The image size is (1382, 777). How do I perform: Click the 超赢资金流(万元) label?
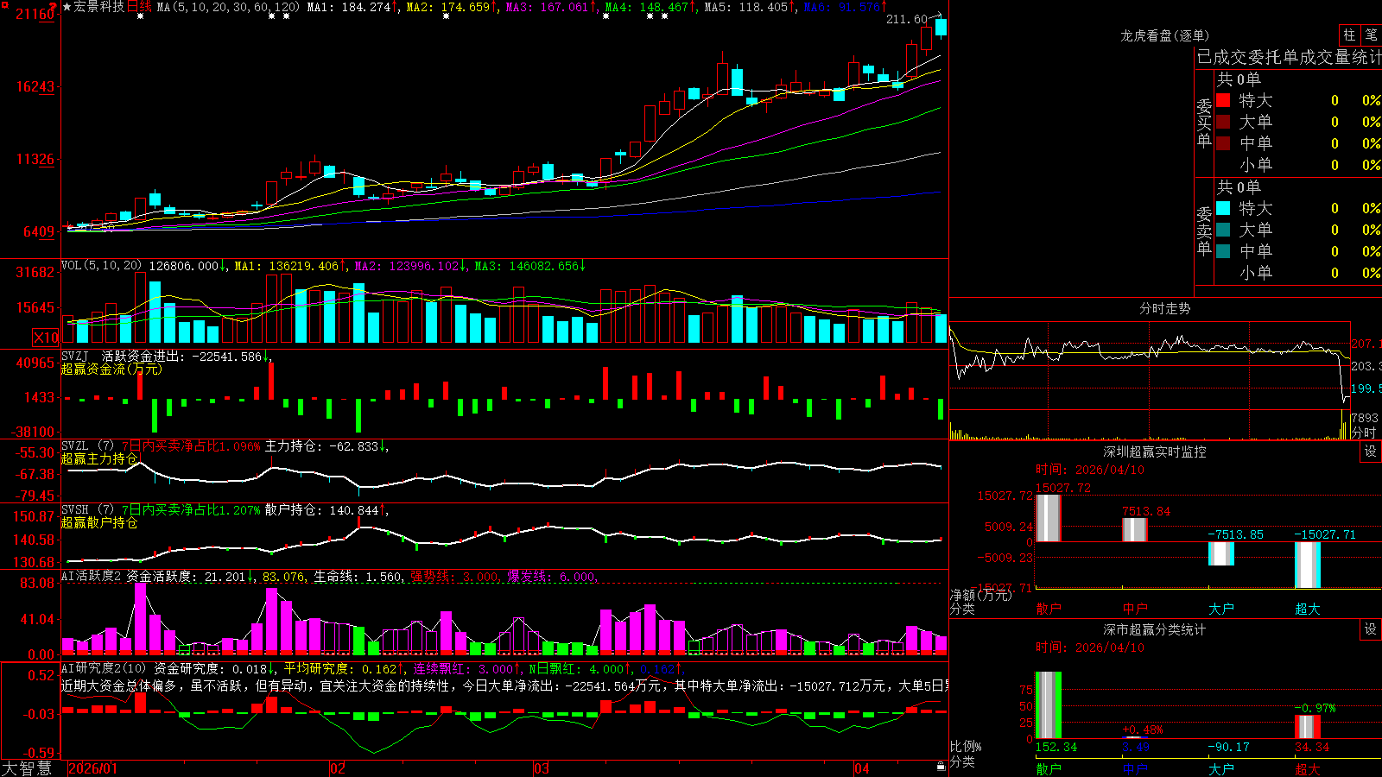(111, 369)
